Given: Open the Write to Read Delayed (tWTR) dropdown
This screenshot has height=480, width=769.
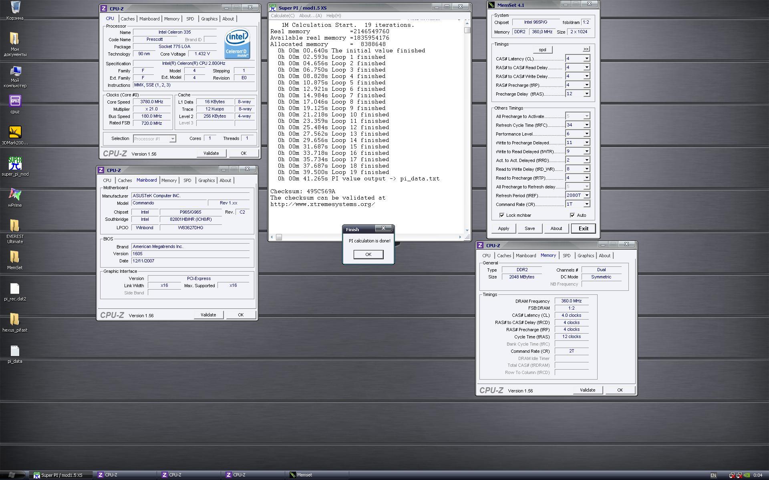Looking at the screenshot, I should pos(587,151).
